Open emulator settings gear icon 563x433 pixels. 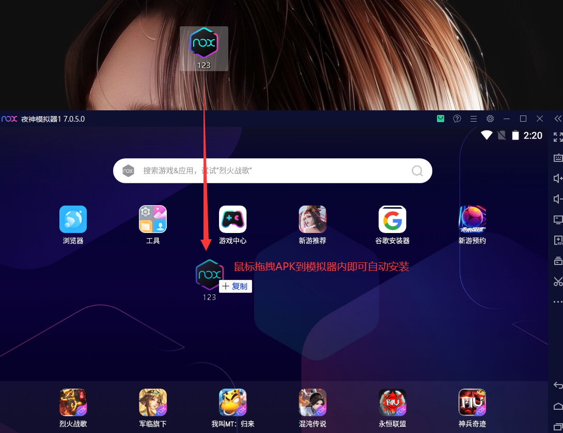490,119
